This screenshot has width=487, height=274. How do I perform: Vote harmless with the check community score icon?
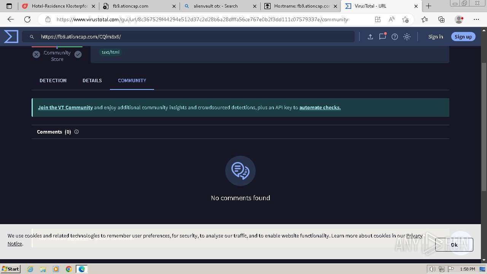point(78,54)
